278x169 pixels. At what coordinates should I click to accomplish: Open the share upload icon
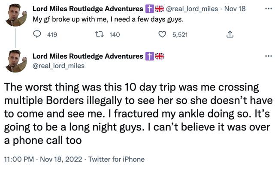[x=230, y=34]
